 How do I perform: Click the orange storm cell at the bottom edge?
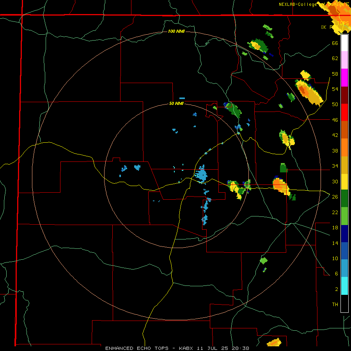(x=274, y=342)
